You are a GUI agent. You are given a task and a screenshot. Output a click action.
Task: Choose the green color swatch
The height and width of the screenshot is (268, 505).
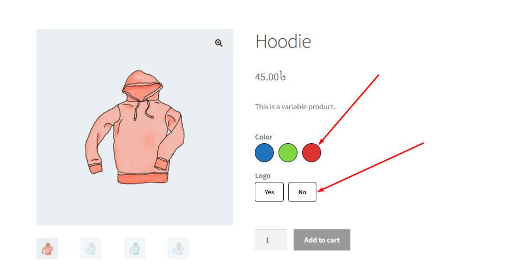(x=288, y=153)
